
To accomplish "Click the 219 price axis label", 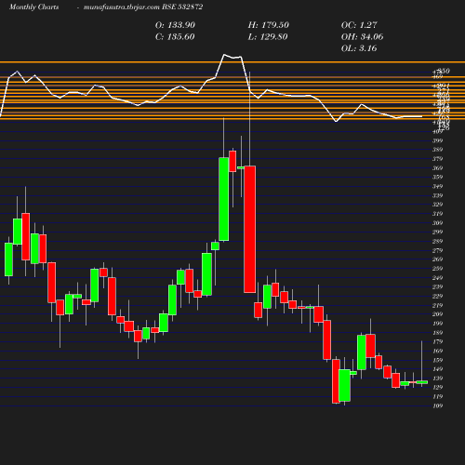I will point(437,305).
